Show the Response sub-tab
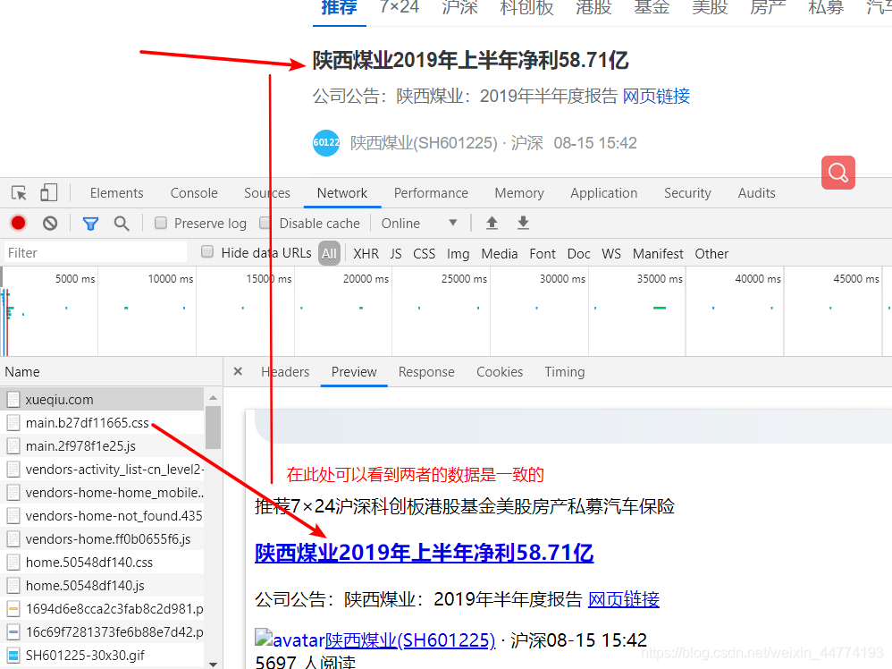 coord(426,372)
